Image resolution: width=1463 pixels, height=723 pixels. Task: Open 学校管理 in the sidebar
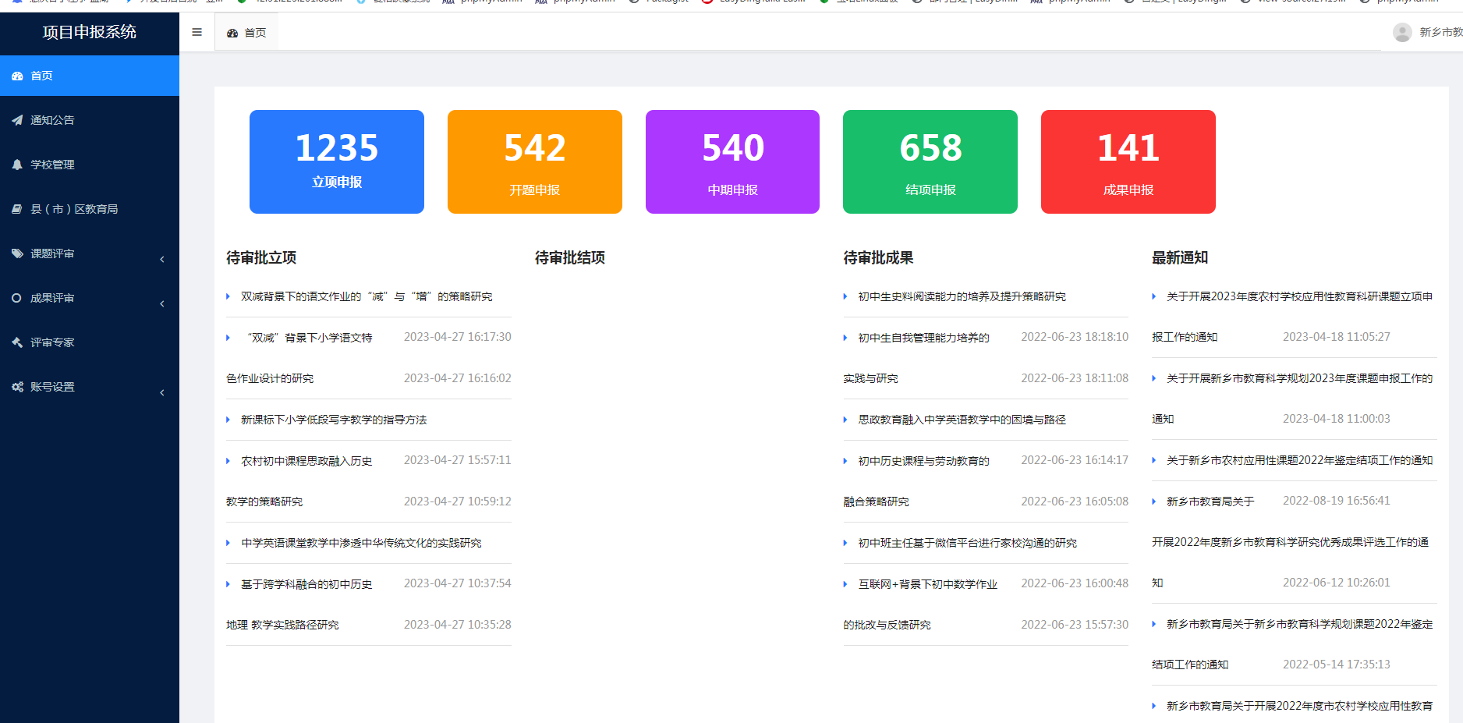point(90,165)
